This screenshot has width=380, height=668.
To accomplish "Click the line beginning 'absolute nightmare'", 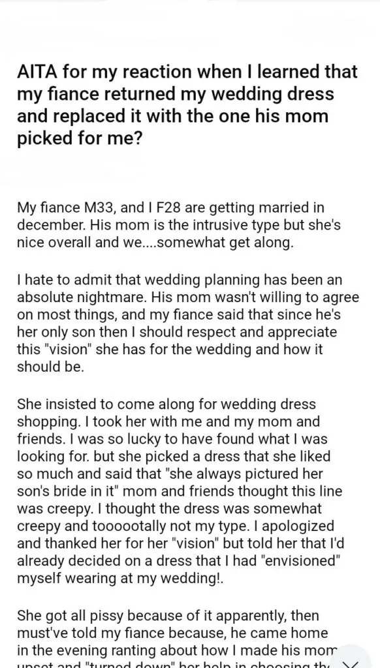I will coord(188,297).
